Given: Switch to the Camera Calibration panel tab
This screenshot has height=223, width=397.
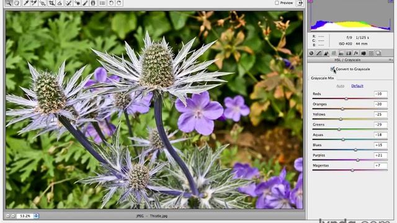Looking at the screenshot, I should click(x=364, y=53).
